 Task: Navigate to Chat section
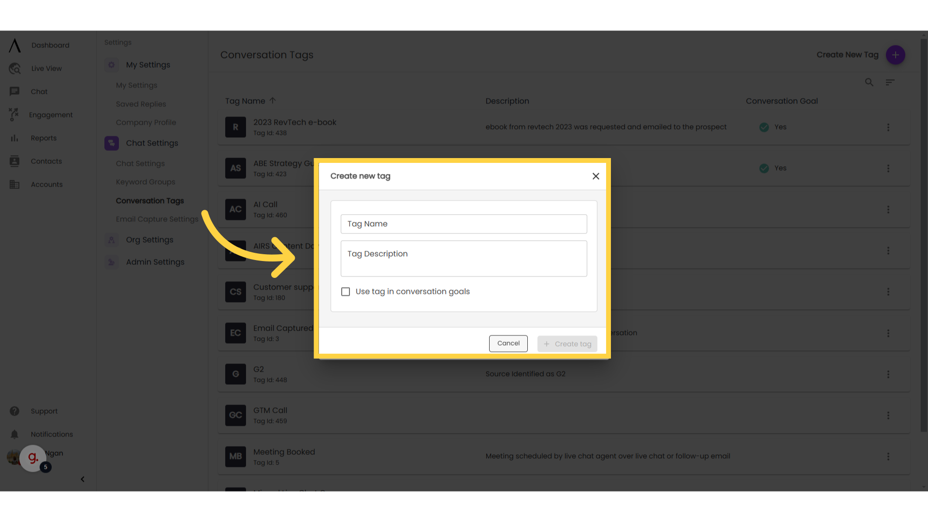click(x=39, y=91)
